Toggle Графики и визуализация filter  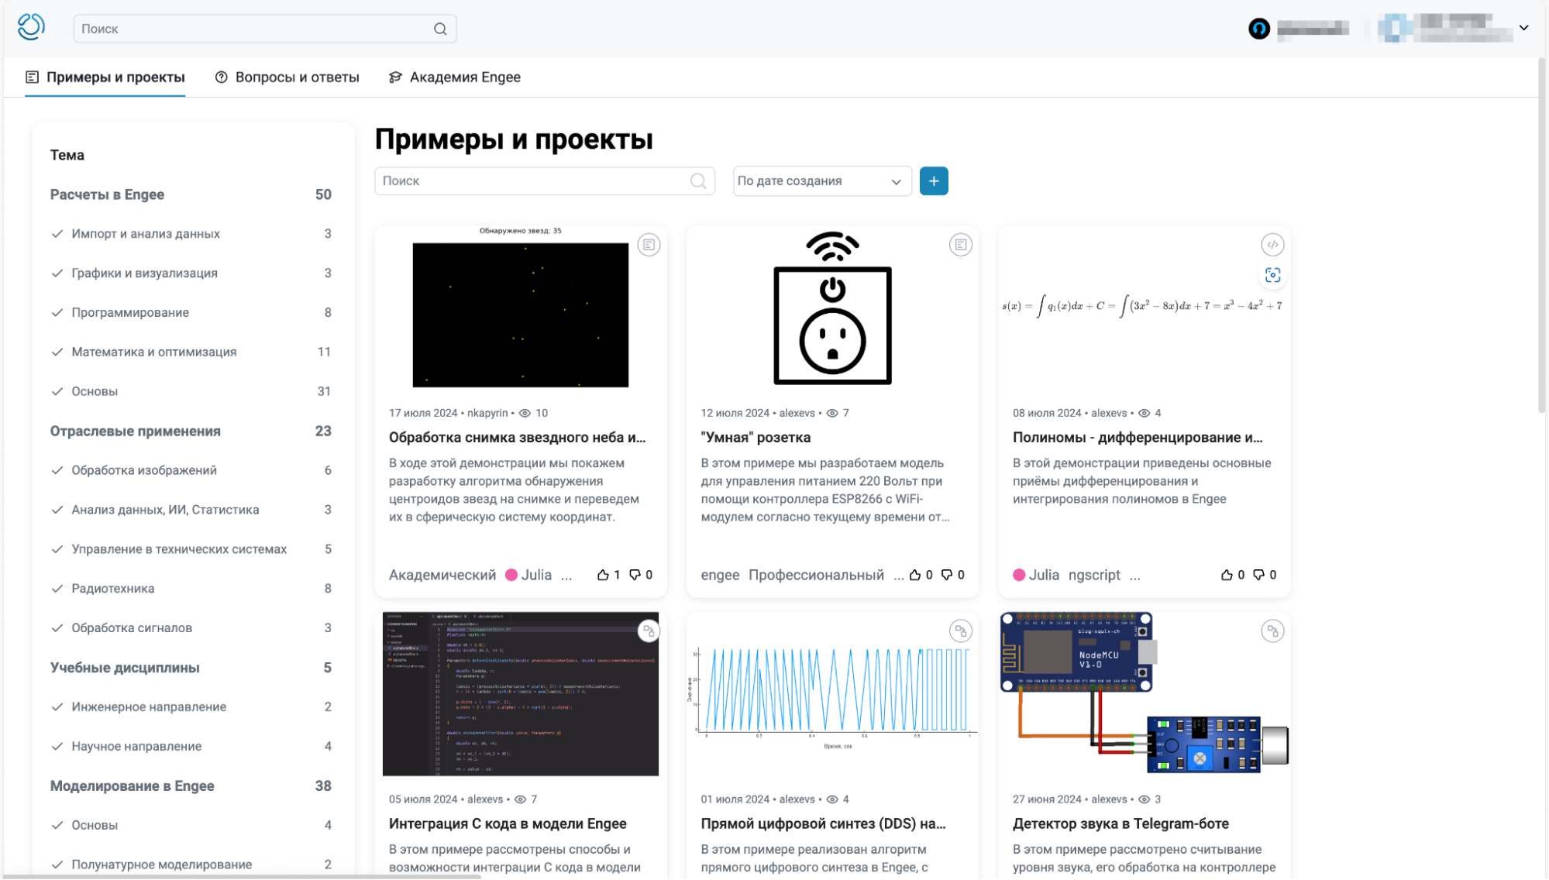click(191, 273)
